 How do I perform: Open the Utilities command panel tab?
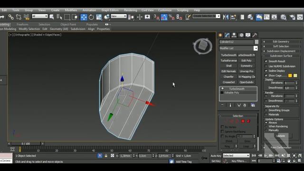tap(255, 35)
